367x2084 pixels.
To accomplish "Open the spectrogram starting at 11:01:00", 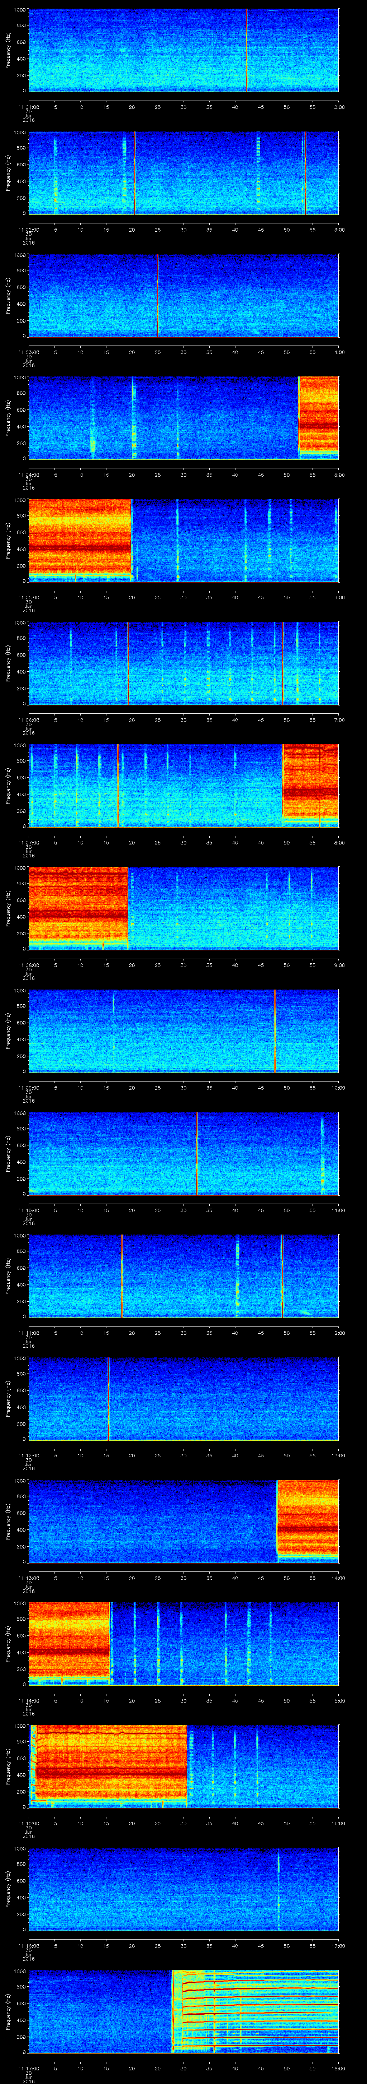I will click(183, 50).
